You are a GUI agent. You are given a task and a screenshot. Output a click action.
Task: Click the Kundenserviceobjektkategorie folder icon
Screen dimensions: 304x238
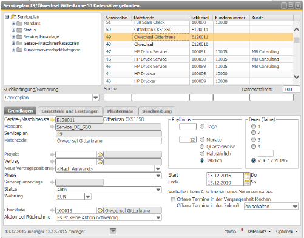(x=19, y=50)
